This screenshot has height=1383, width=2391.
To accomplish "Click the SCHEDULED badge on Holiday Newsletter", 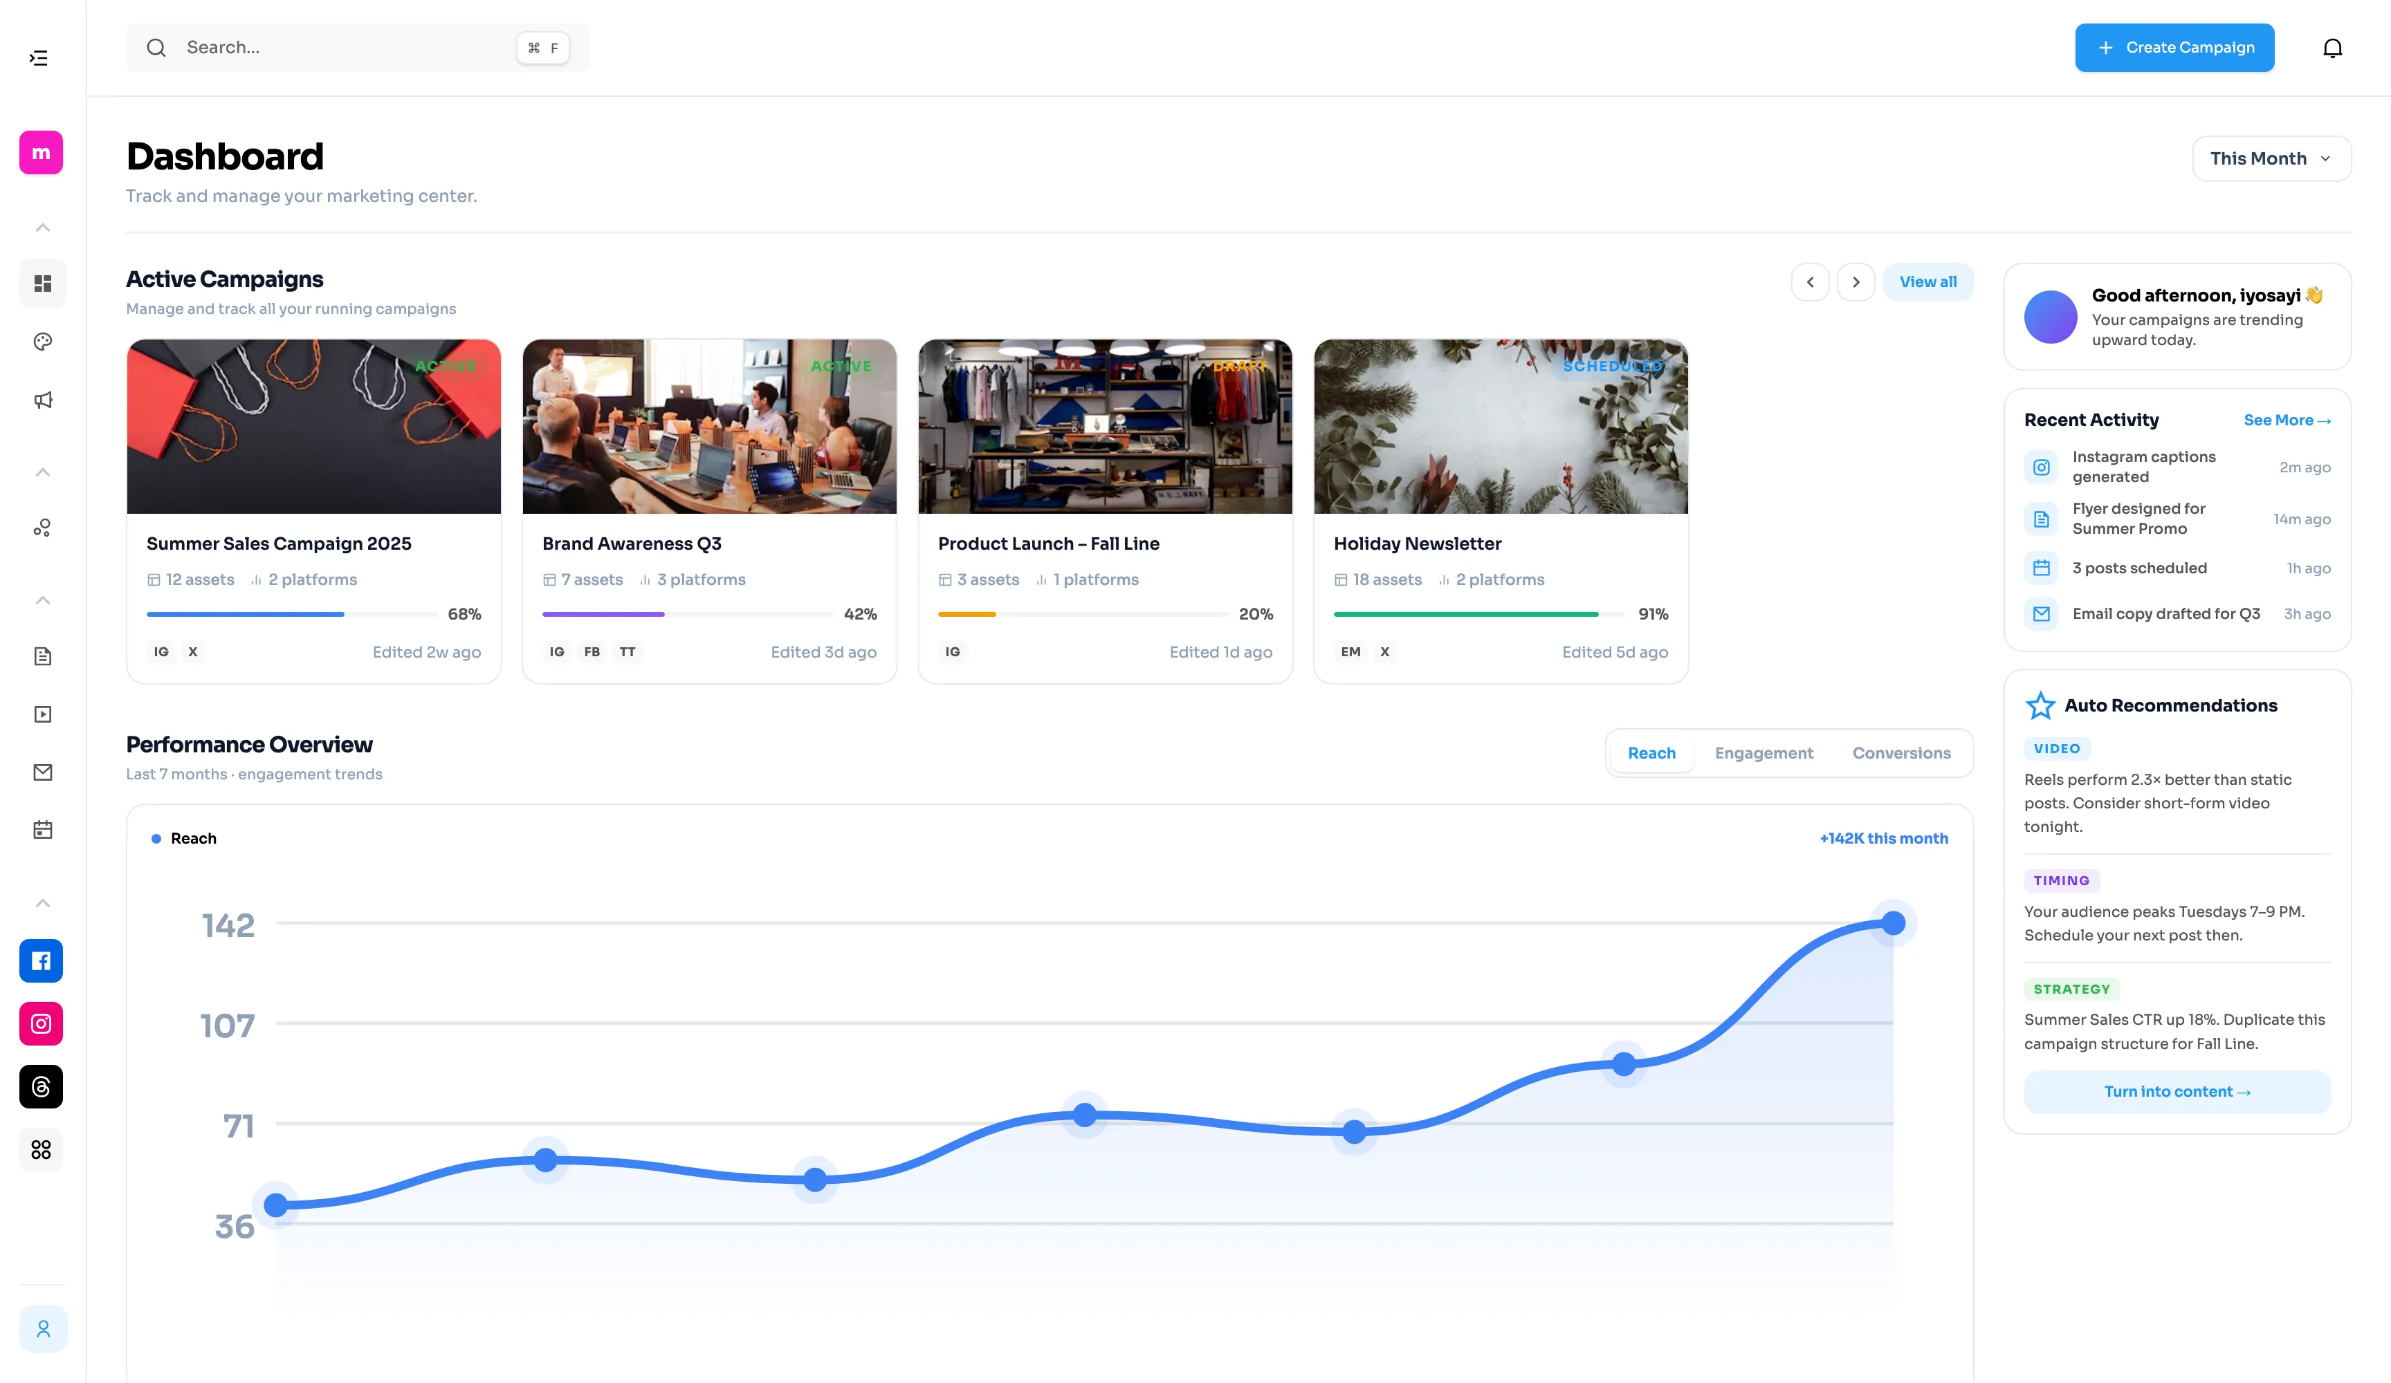I will pos(1613,366).
